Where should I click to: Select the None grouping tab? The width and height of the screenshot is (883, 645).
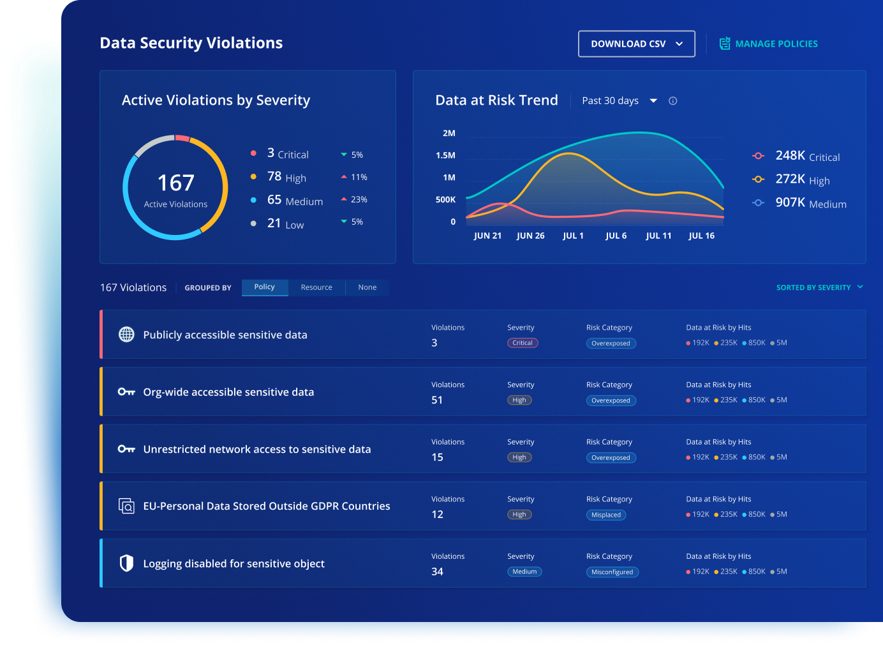pos(367,287)
